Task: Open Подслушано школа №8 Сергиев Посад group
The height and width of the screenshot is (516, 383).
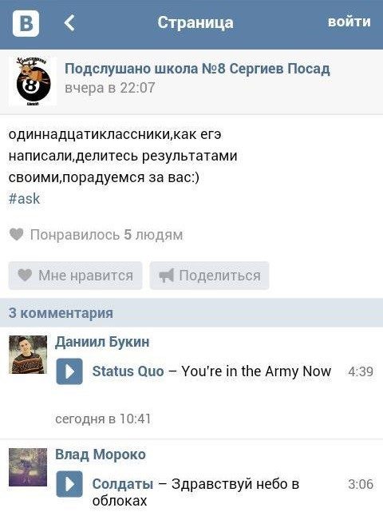Action: (197, 69)
